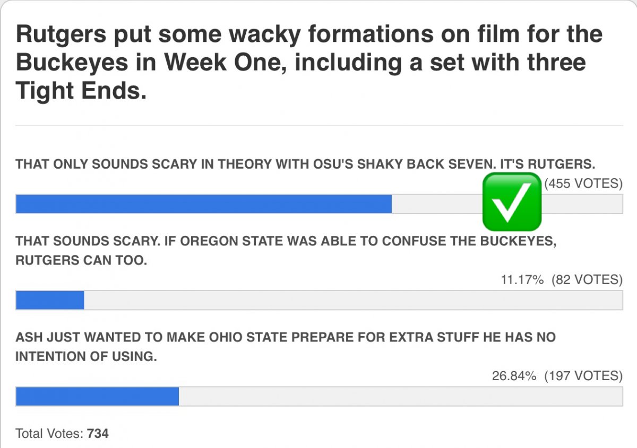The width and height of the screenshot is (637, 448).
Task: Click the poll question headline about Rutgers
Action: pyautogui.click(x=309, y=63)
